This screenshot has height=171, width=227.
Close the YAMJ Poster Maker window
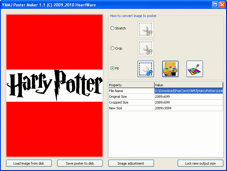point(222,5)
